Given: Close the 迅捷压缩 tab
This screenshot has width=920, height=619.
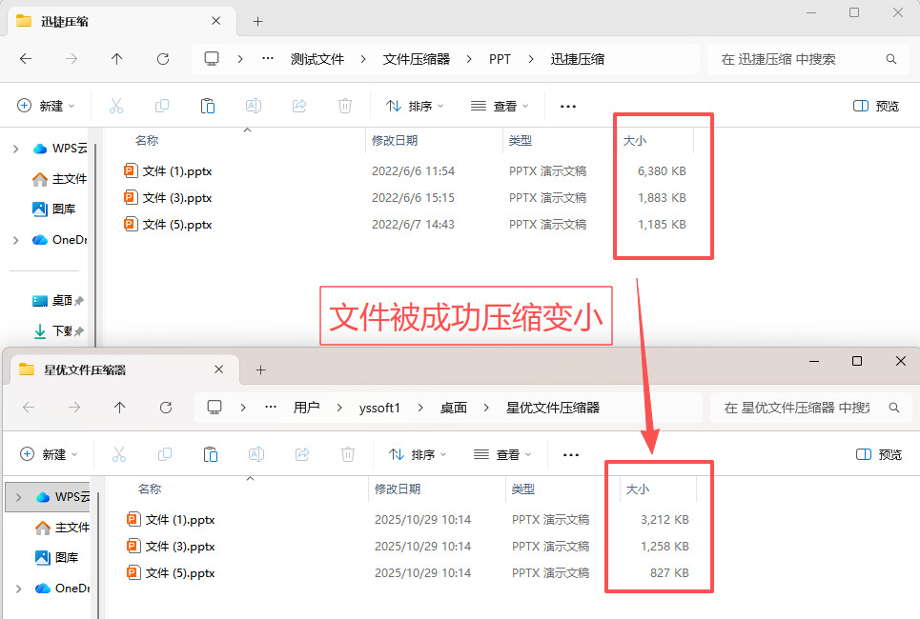Looking at the screenshot, I should (x=215, y=21).
